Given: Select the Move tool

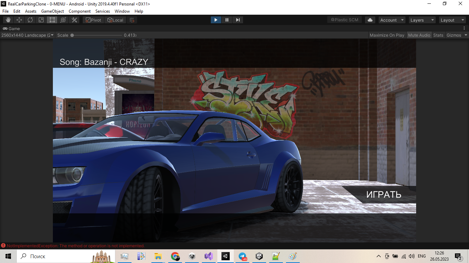Looking at the screenshot, I should coord(19,20).
